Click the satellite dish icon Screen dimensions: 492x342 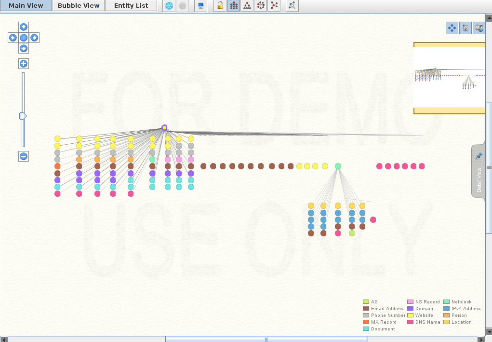click(x=465, y=28)
